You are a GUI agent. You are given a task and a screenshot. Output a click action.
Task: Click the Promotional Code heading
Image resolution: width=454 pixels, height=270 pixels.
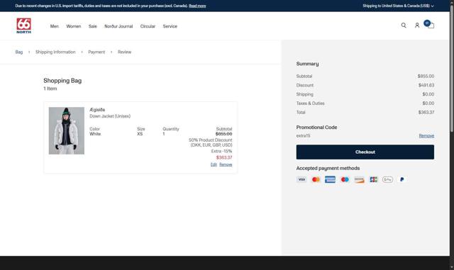click(x=316, y=128)
